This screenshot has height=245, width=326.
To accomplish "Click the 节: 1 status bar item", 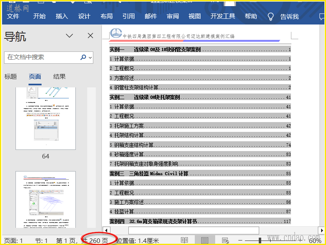I will point(42,241).
